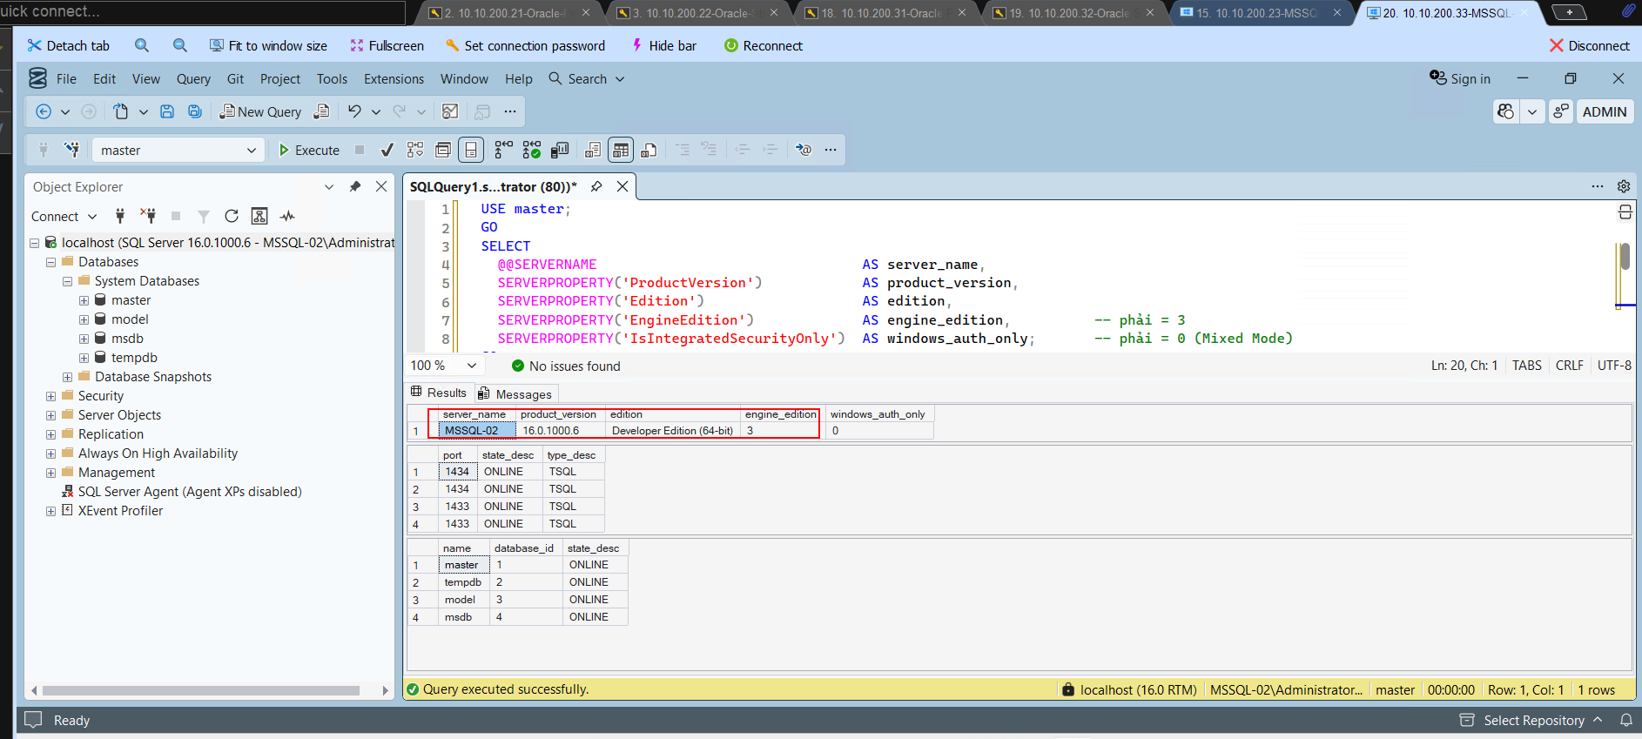This screenshot has width=1642, height=739.
Task: Switch to the Results tab
Action: pyautogui.click(x=439, y=393)
